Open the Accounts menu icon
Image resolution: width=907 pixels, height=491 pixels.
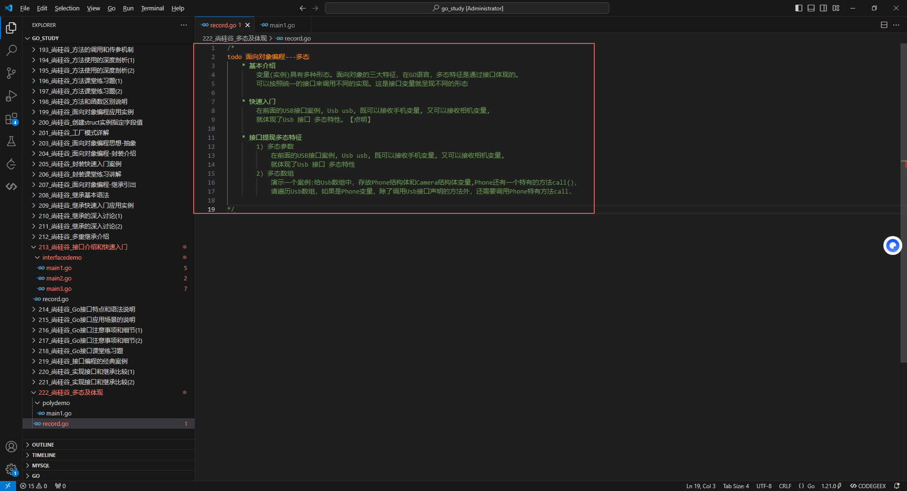click(x=11, y=447)
